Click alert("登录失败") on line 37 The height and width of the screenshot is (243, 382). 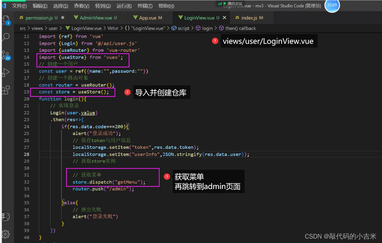coord(95,217)
